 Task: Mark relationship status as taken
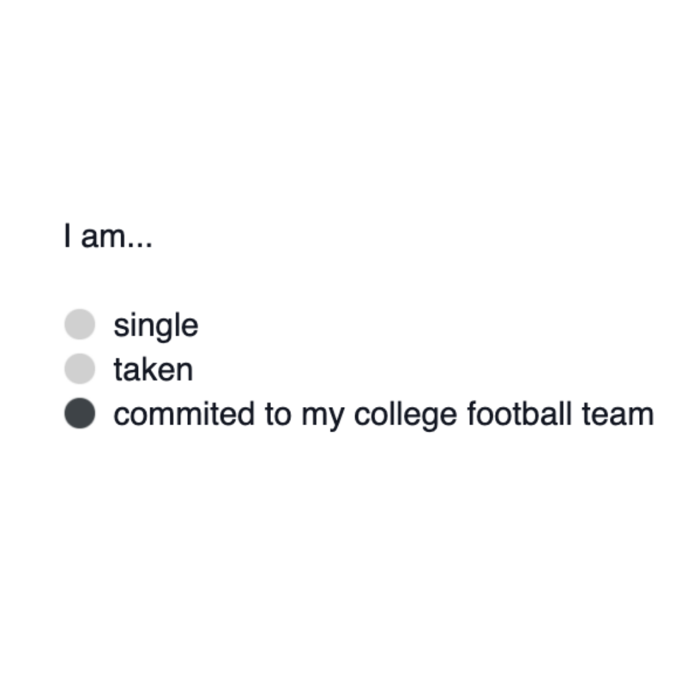[80, 369]
